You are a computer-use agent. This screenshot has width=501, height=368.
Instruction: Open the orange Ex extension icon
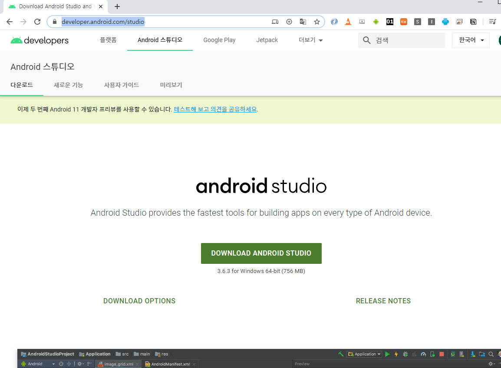click(404, 22)
